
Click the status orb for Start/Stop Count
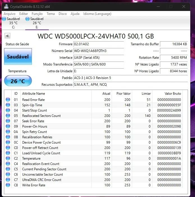(x=8, y=110)
